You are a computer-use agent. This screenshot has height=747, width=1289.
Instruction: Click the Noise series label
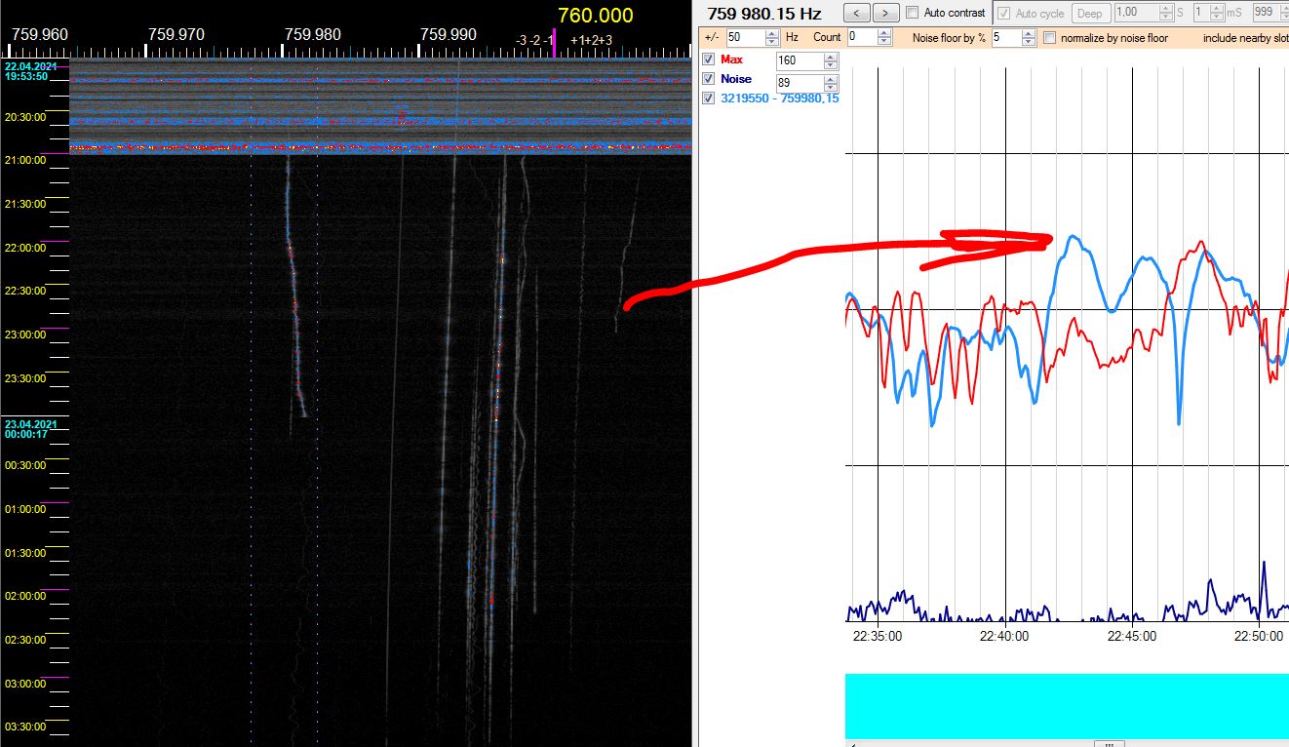click(x=736, y=79)
